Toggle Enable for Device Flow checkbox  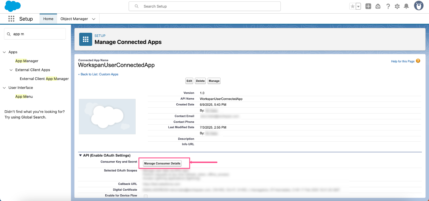click(146, 196)
